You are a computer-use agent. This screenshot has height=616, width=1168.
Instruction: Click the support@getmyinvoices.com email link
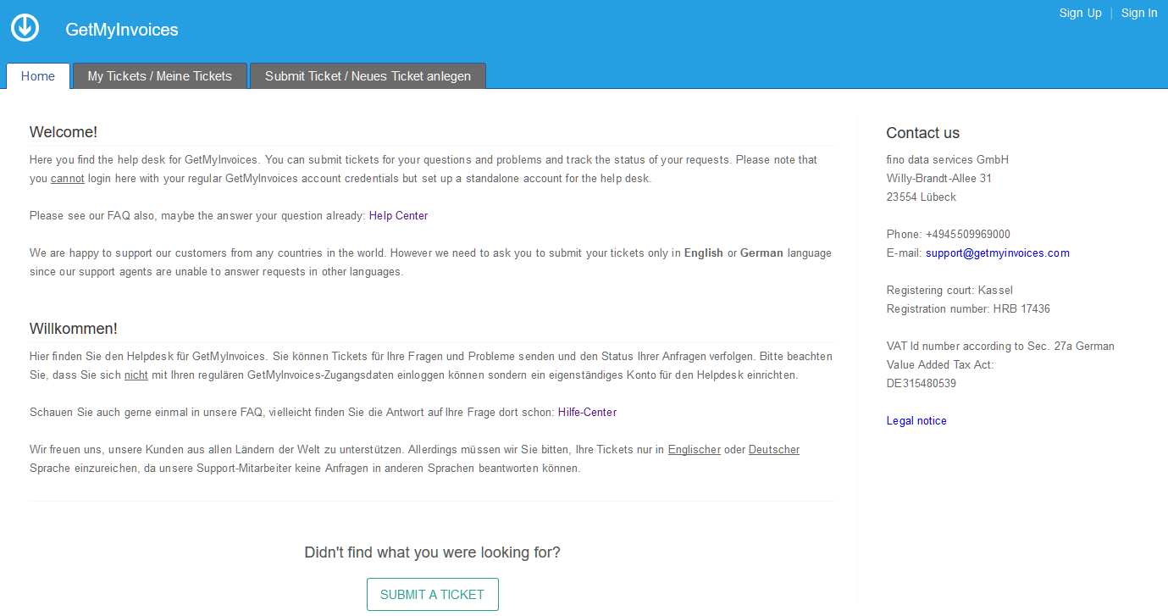[997, 253]
